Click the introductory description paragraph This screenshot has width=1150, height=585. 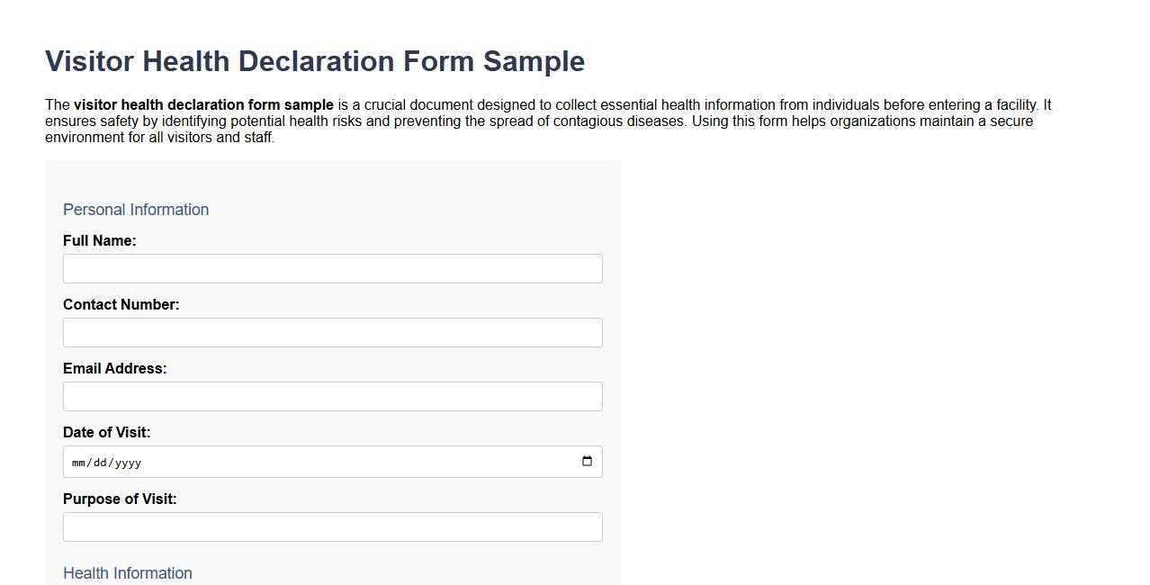[x=540, y=120]
